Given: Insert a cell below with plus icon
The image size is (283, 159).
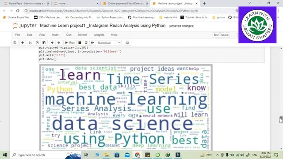Looking at the screenshot, I should pyautogui.click(x=23, y=43).
